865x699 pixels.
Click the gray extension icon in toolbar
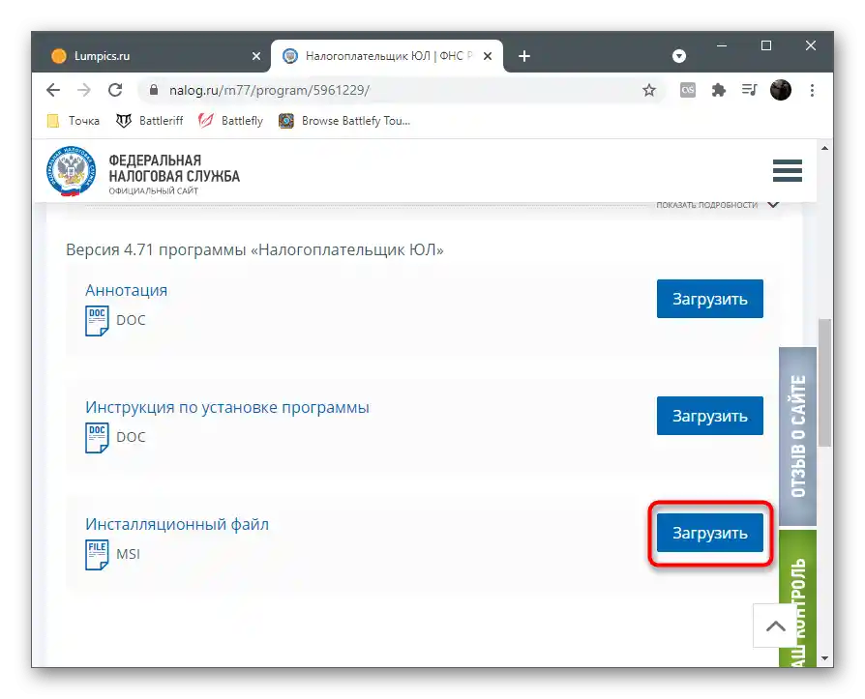click(687, 90)
